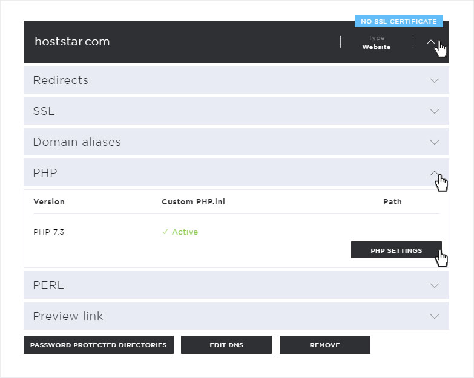Collapse the hoststar.com domain panel chevron

[x=431, y=42]
